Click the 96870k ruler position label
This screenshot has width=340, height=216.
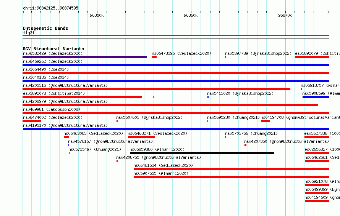pyautogui.click(x=285, y=15)
